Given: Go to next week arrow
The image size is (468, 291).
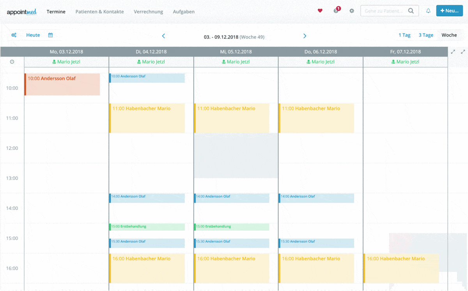Looking at the screenshot, I should (305, 36).
